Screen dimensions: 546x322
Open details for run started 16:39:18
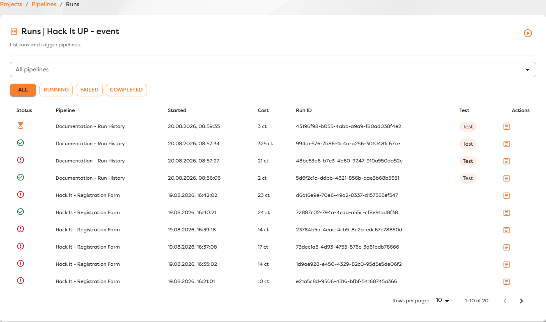(507, 230)
